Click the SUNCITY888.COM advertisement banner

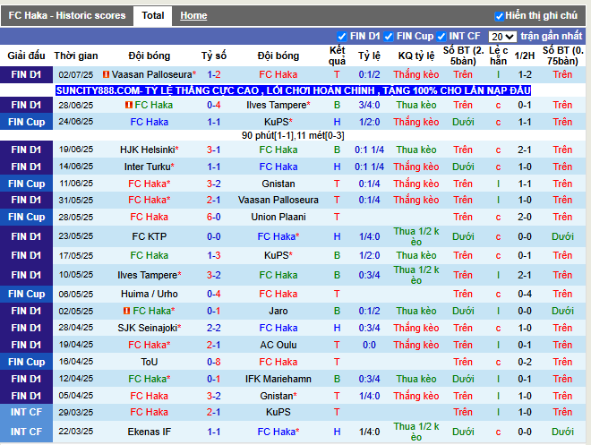(293, 90)
